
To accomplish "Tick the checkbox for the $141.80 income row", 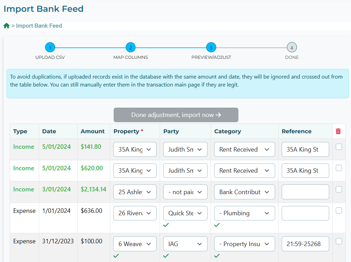I will pyautogui.click(x=339, y=147).
